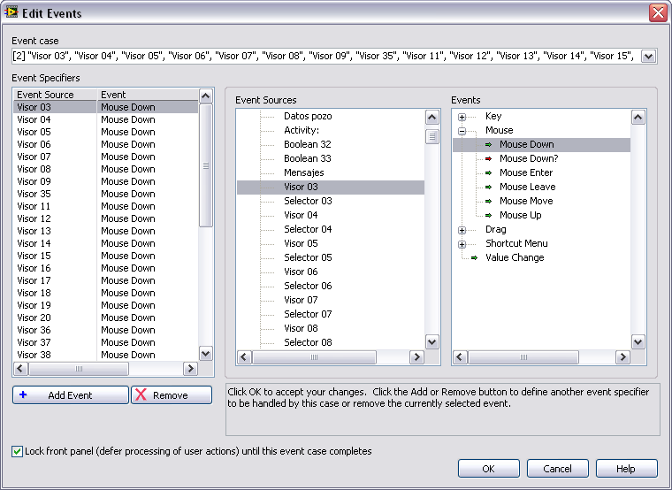
Task: Select Boolean 33 event source
Action: pos(308,158)
